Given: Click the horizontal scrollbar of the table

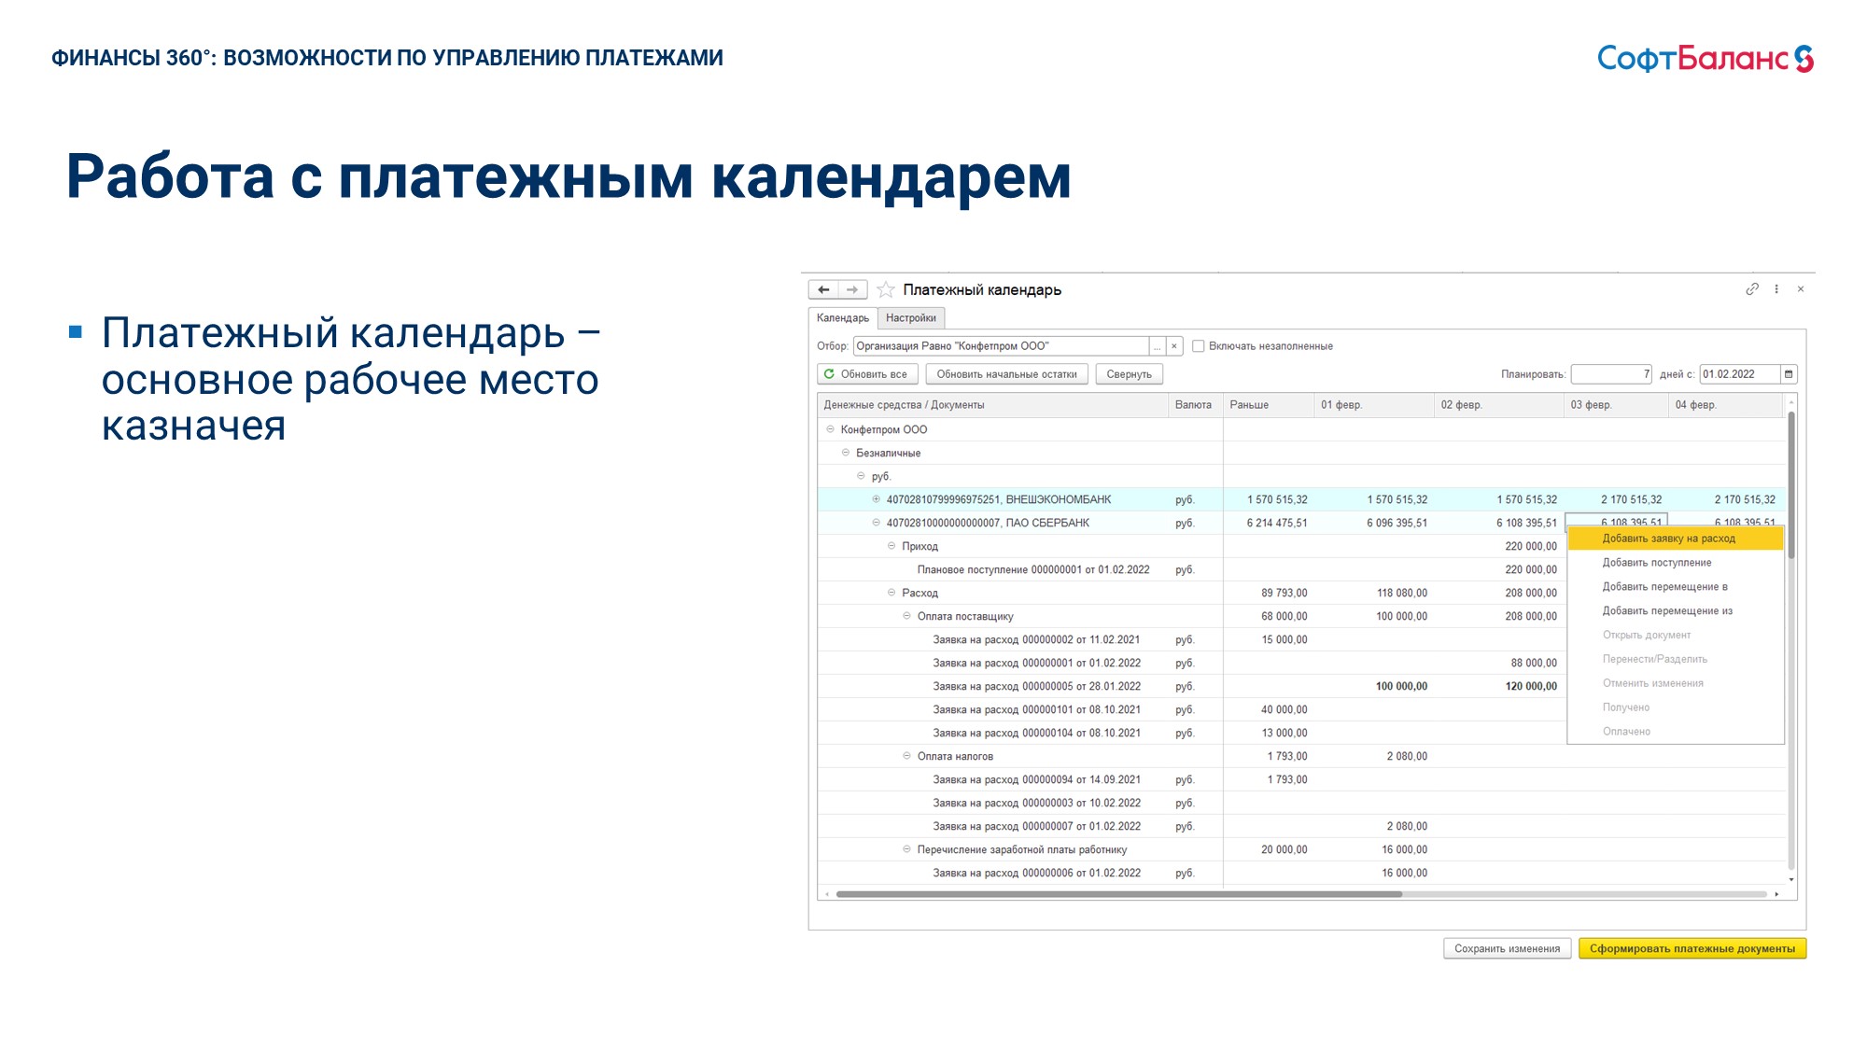Looking at the screenshot, I should (1119, 894).
